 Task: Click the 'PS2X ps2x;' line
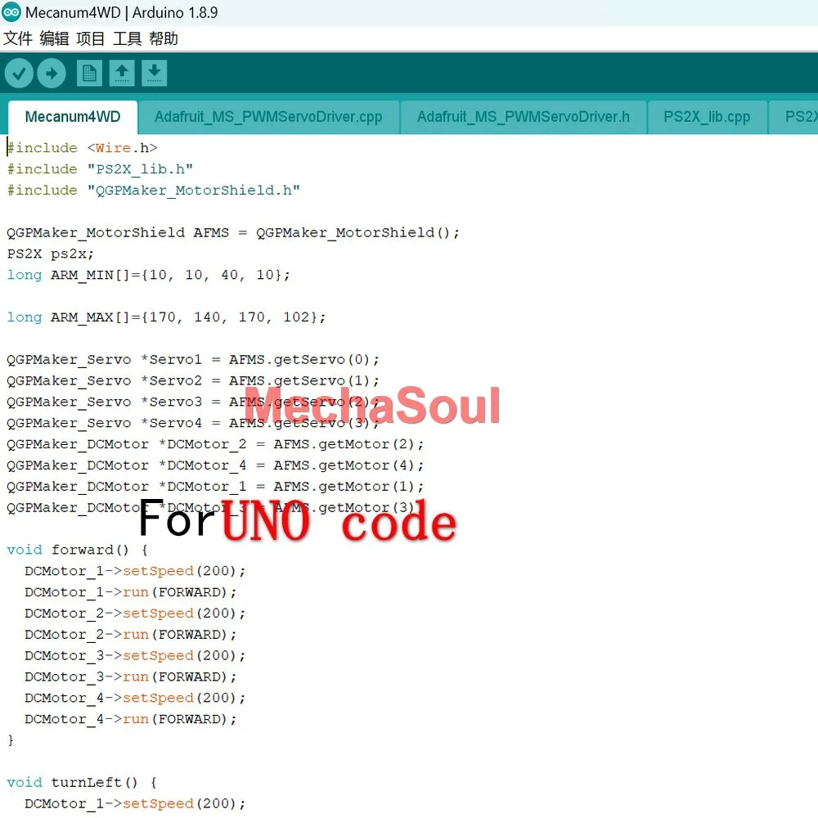50,254
